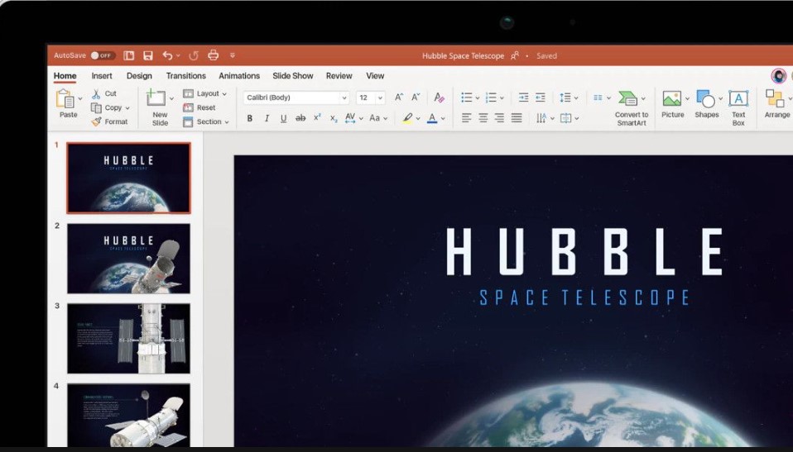
Task: Toggle the AutoSave switch
Action: tap(103, 55)
